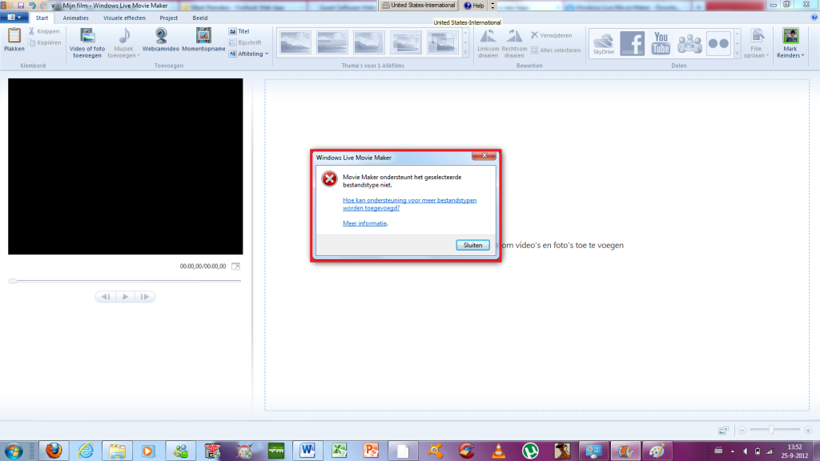Screen dimensions: 820x461
Task: Insert a Titel slide
Action: click(239, 31)
